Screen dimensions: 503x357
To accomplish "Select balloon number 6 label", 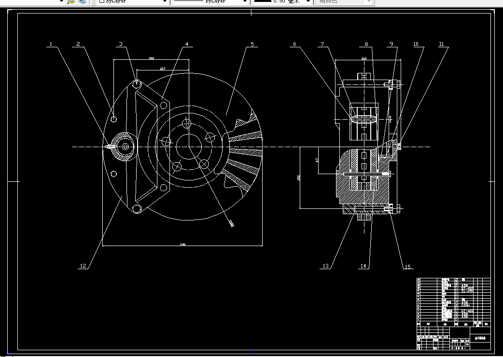I will tap(294, 44).
